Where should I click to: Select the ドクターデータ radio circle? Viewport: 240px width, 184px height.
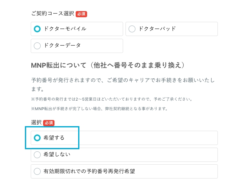tap(37, 46)
